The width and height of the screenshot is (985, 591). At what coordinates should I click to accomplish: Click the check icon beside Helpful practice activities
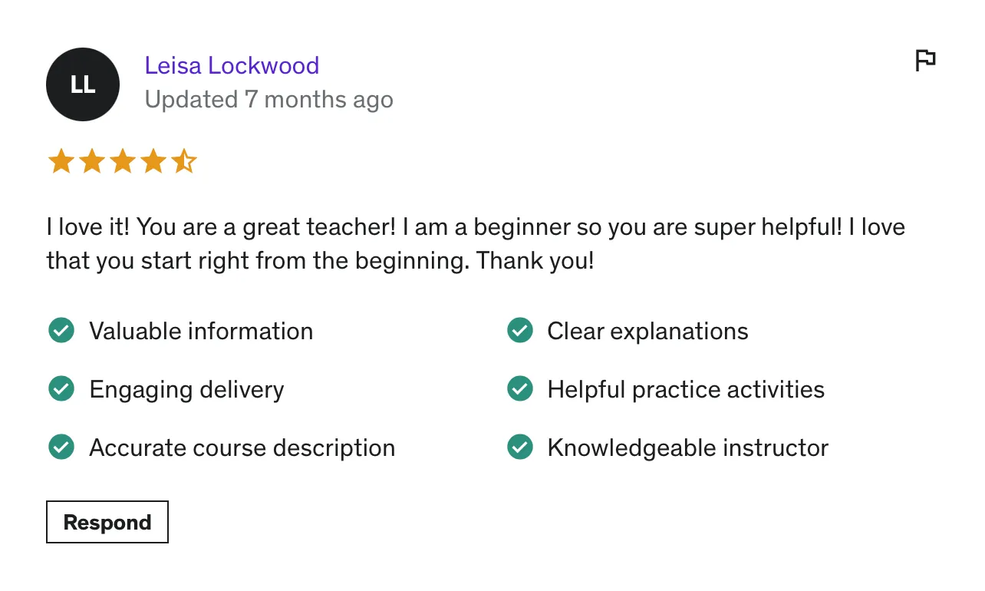[x=520, y=389]
